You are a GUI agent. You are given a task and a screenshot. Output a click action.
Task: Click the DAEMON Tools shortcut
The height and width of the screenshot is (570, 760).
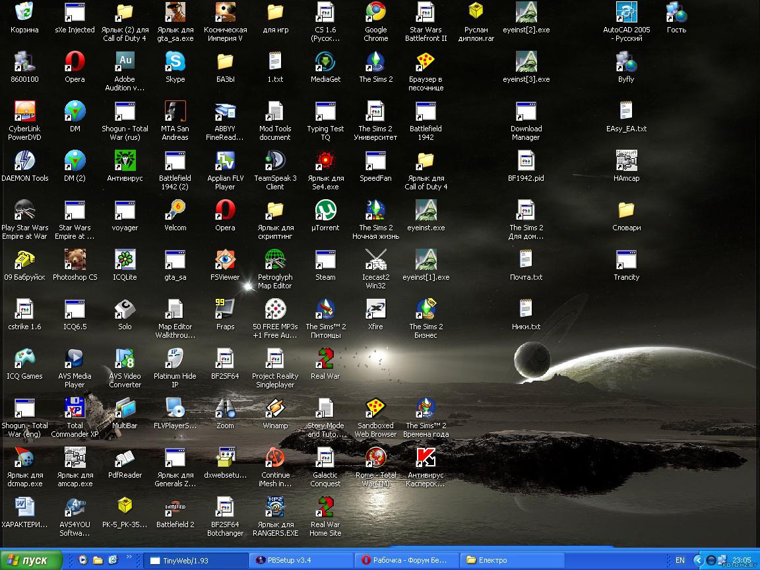point(24,161)
